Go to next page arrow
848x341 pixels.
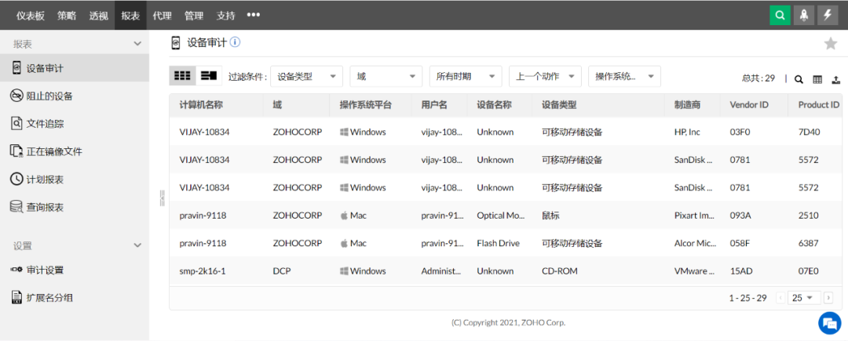[x=828, y=298]
